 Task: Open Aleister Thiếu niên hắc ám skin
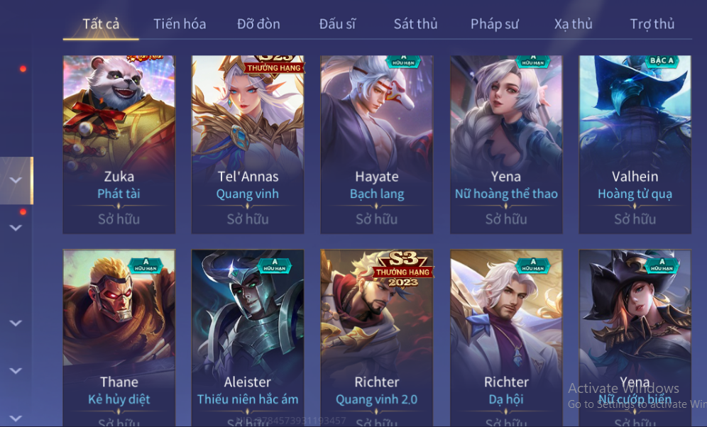pos(248,338)
